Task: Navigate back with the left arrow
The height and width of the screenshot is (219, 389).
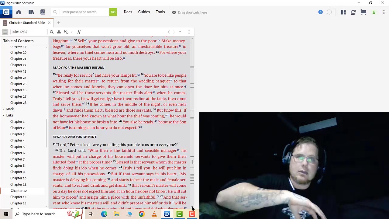Action: tap(169, 32)
